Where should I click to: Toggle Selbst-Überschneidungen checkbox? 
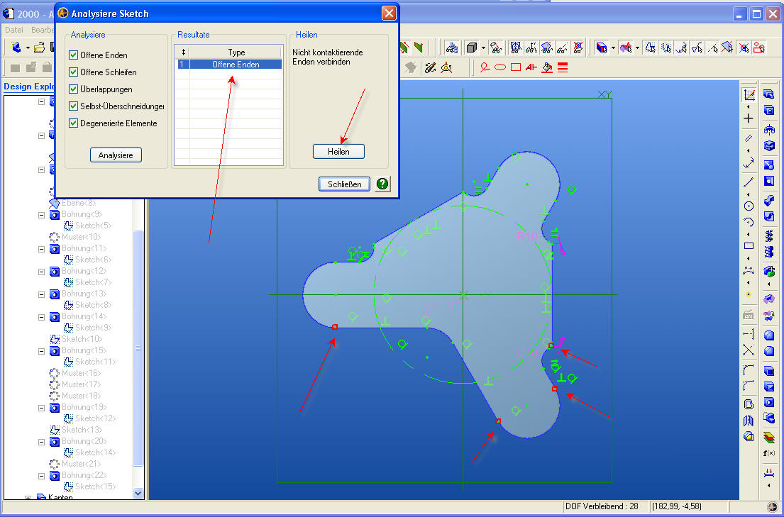click(x=74, y=106)
